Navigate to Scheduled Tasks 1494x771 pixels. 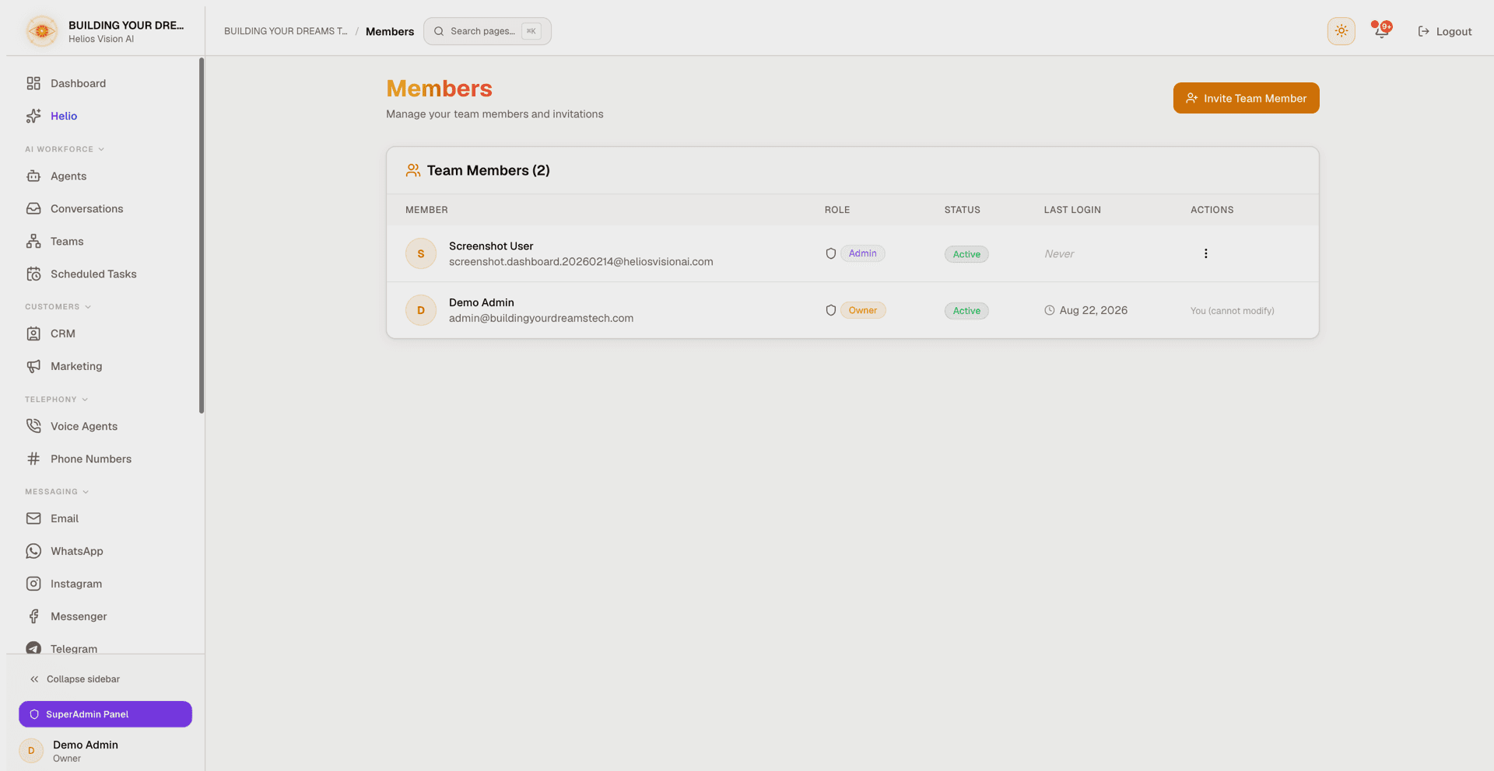click(105, 274)
